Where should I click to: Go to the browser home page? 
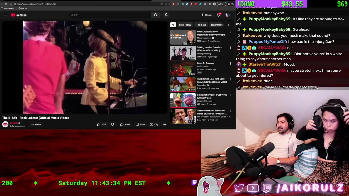[10, 4]
